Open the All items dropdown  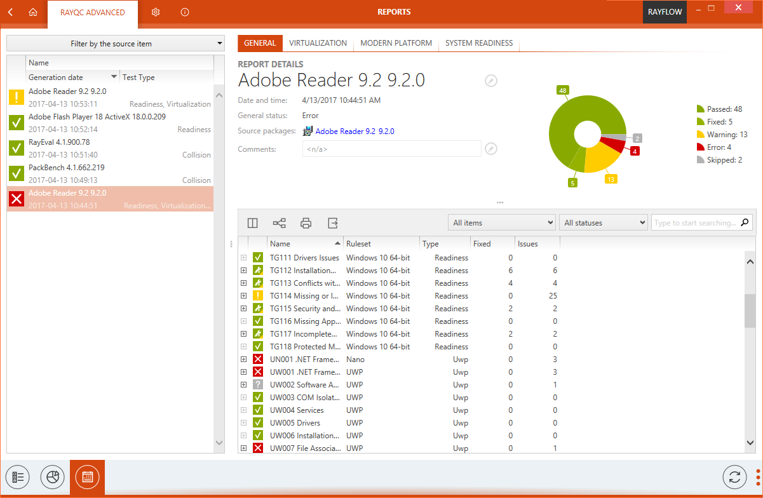coord(502,223)
